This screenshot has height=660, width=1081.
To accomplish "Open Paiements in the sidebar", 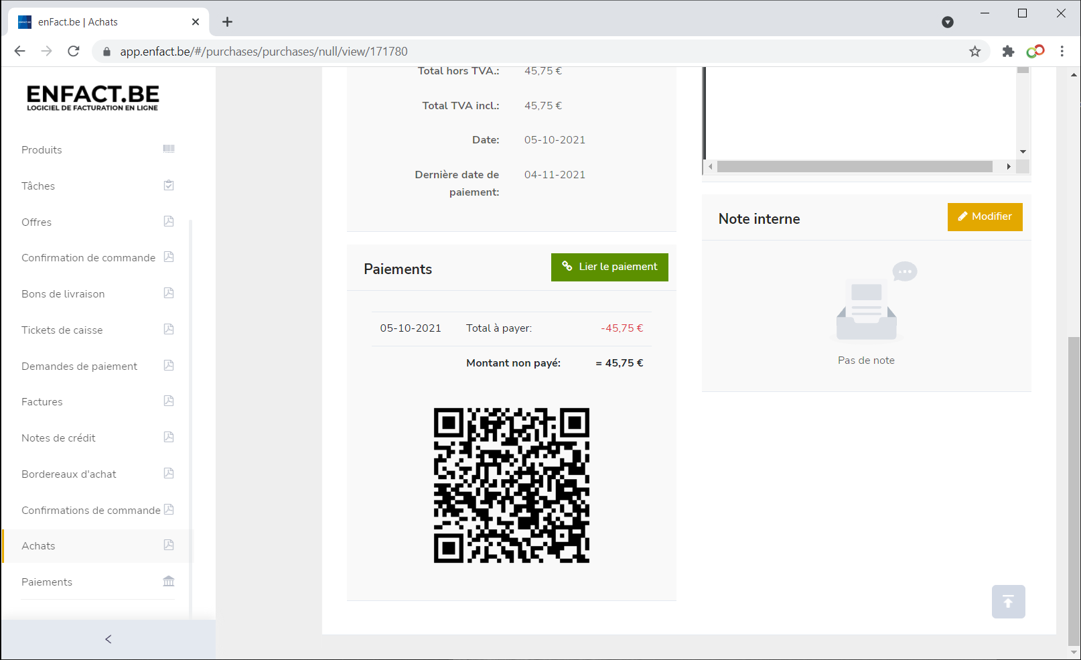I will (47, 582).
